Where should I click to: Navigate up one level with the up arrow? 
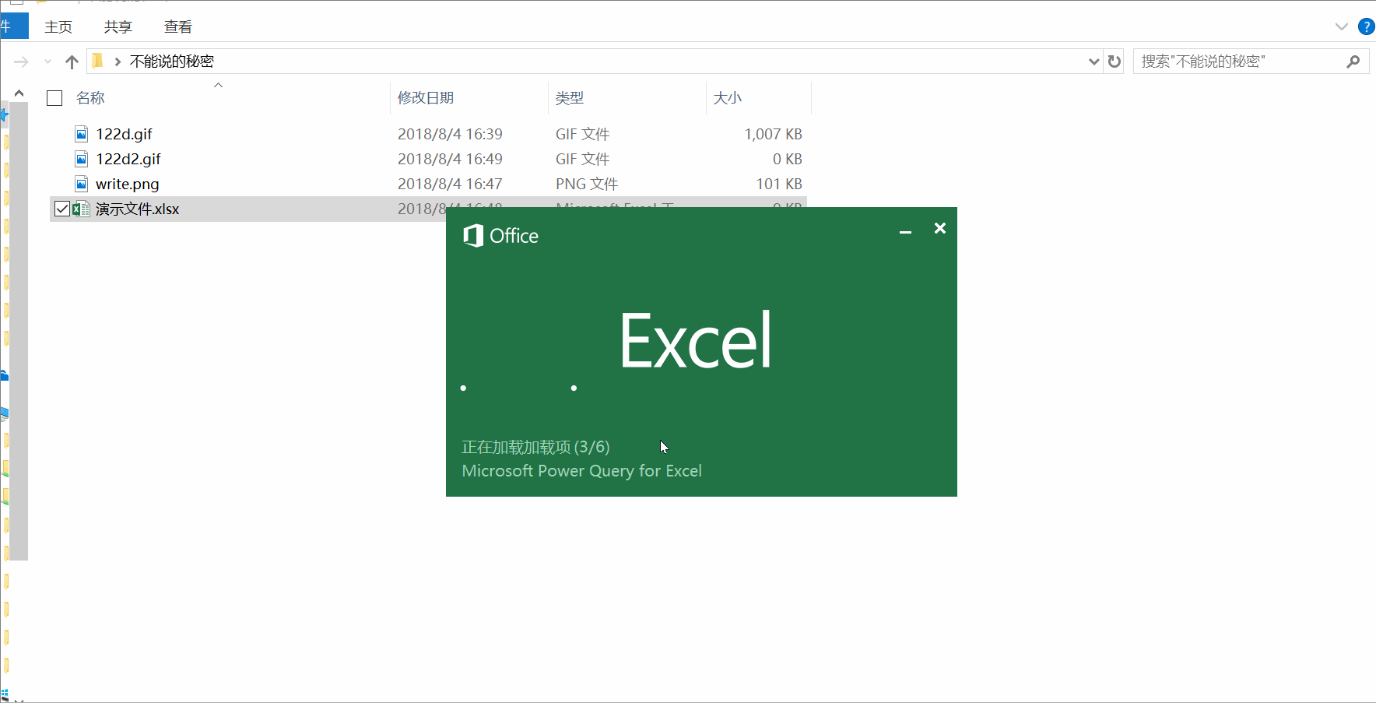pyautogui.click(x=71, y=61)
